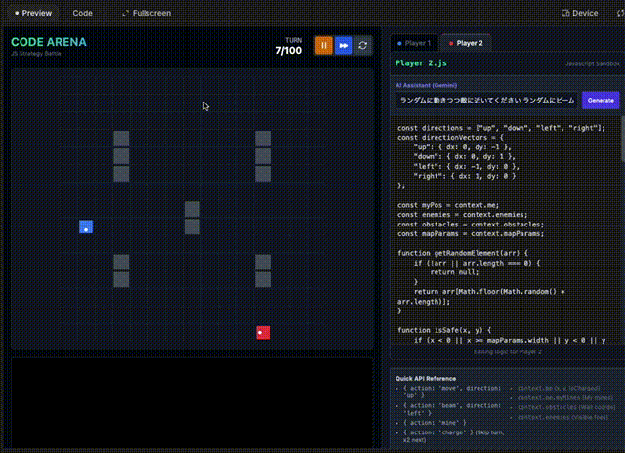
Task: Click the AI Assistant prompt input field
Action: [x=486, y=101]
